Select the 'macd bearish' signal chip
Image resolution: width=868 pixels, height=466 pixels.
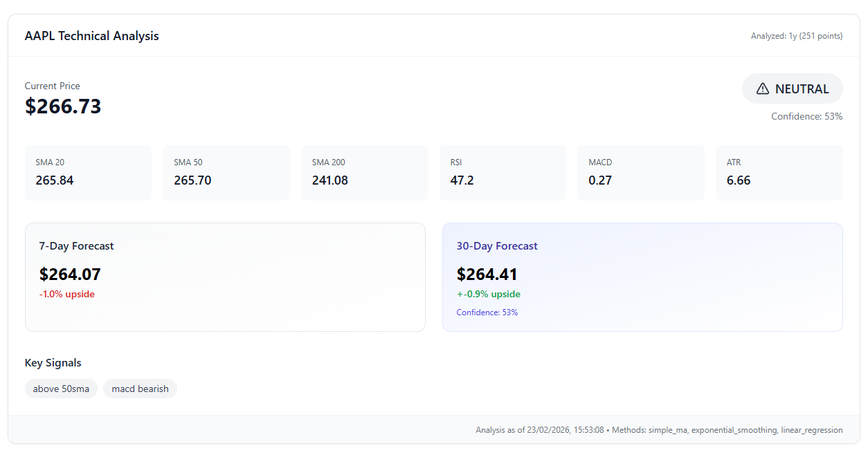click(x=140, y=389)
